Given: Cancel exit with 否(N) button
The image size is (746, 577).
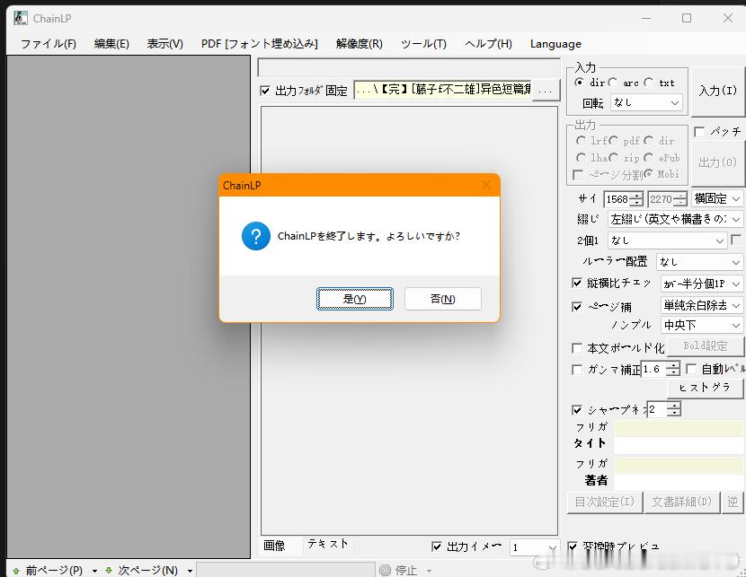Looking at the screenshot, I should click(x=443, y=299).
